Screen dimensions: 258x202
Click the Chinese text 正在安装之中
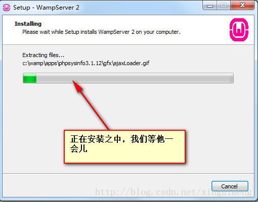(96, 139)
